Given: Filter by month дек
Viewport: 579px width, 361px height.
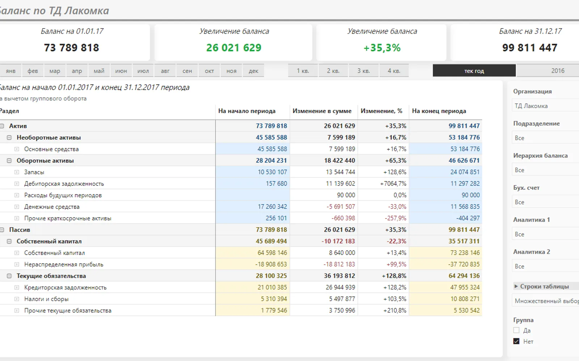Looking at the screenshot, I should coord(253,71).
